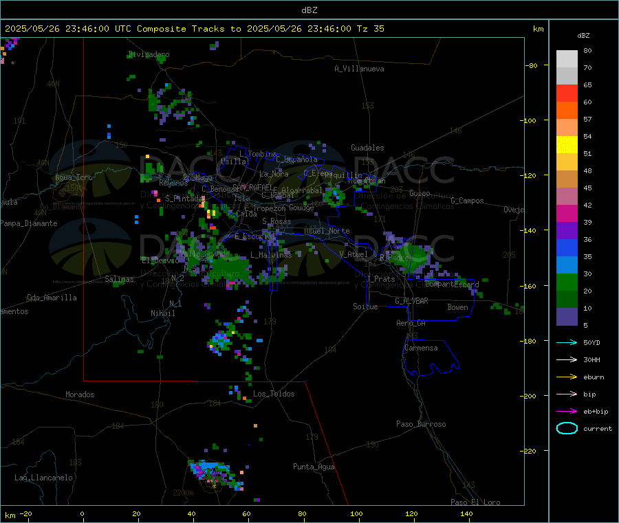Click the Agua_Toro map label
Viewport: 619px width, 523px height.
pyautogui.click(x=74, y=177)
